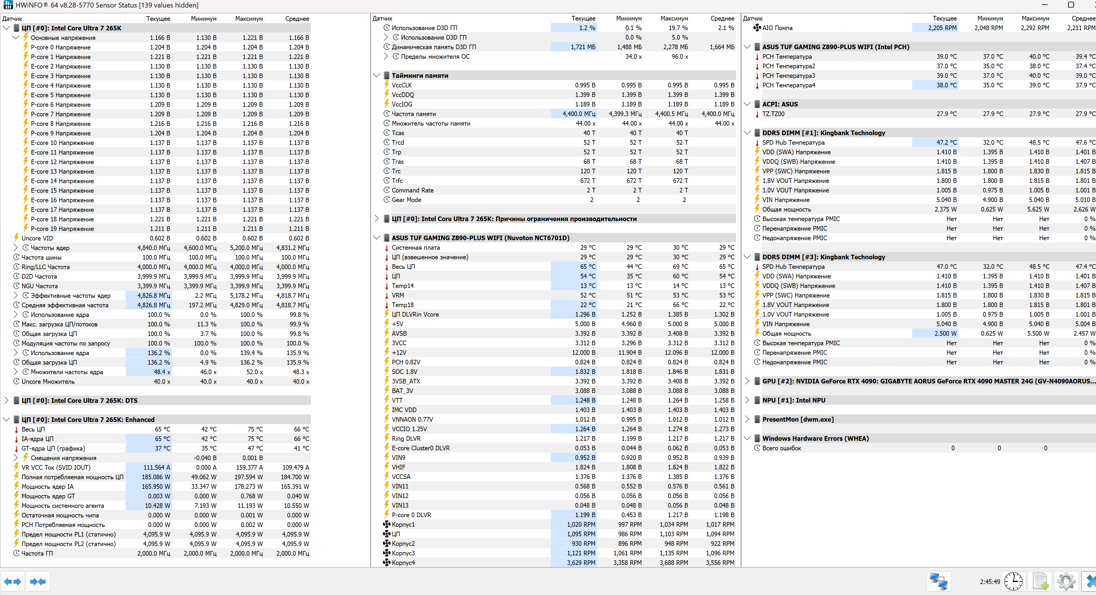Collapse the Основные напряжения voltage group

coord(16,38)
